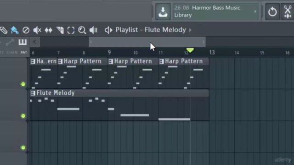The image size is (294, 165).
Task: Click bar 9 on the timeline ruler
Action: point(109,52)
